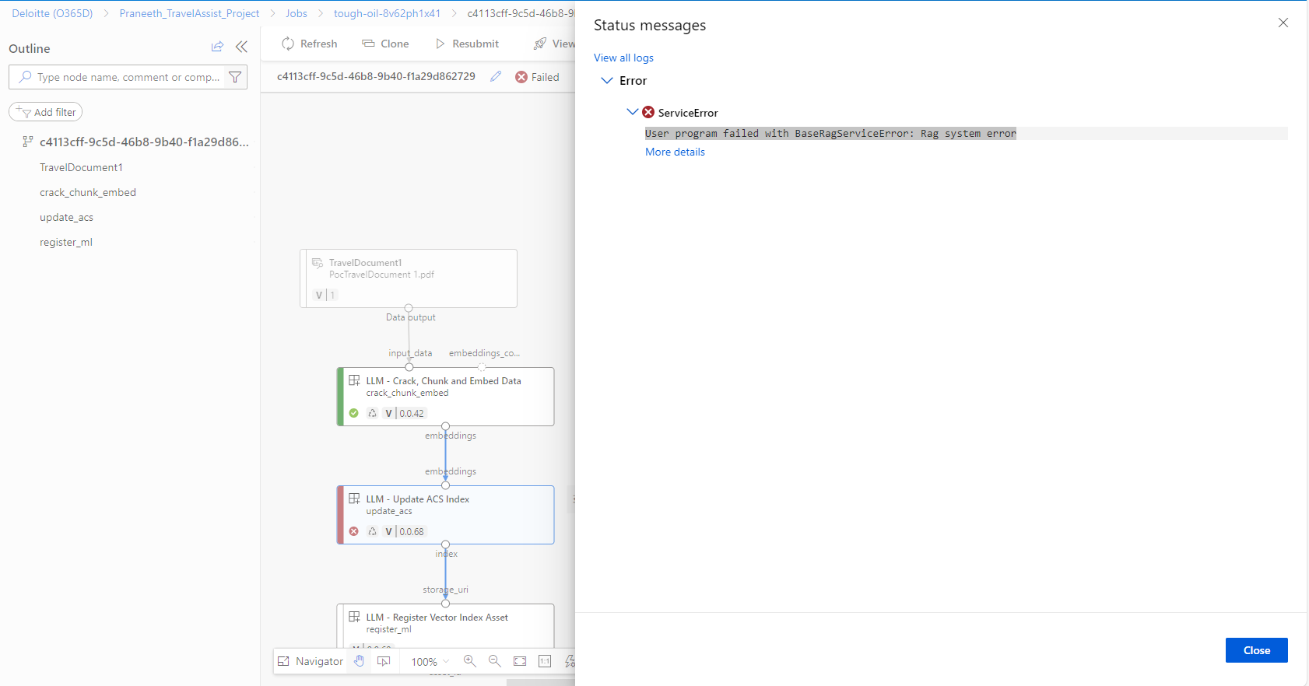
Task: Activate the select pointer tool
Action: (384, 661)
